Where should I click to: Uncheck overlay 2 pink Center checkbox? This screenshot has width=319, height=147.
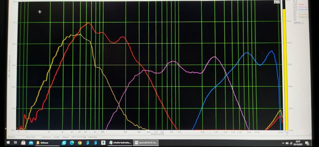[296, 7]
